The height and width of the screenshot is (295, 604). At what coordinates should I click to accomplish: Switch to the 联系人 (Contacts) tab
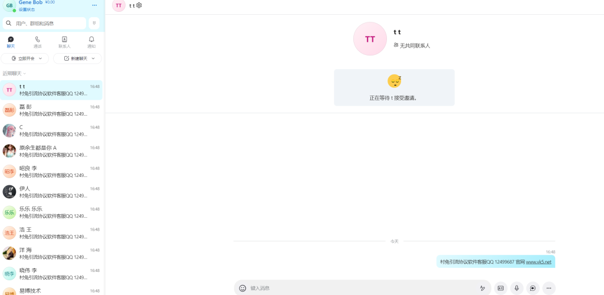click(64, 42)
